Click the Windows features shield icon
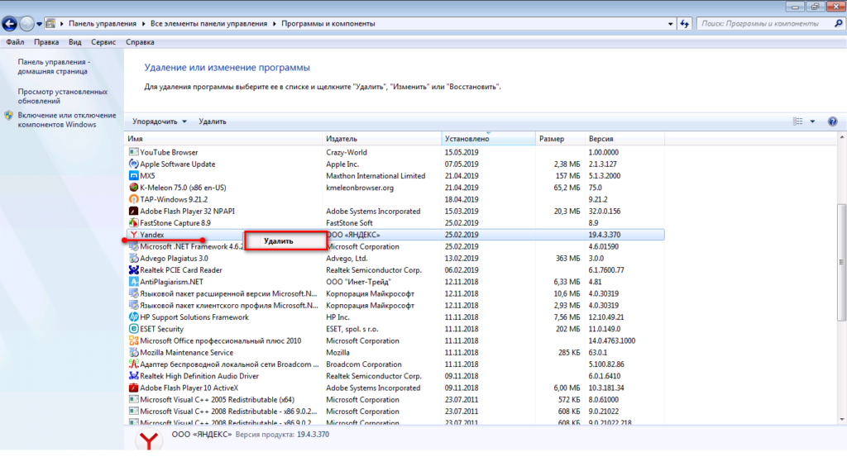 pos(8,115)
